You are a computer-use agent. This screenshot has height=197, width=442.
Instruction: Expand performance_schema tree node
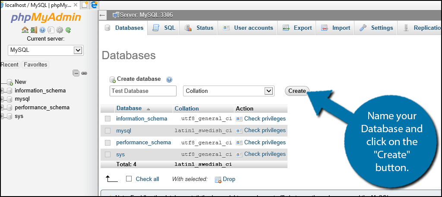(x=2, y=108)
